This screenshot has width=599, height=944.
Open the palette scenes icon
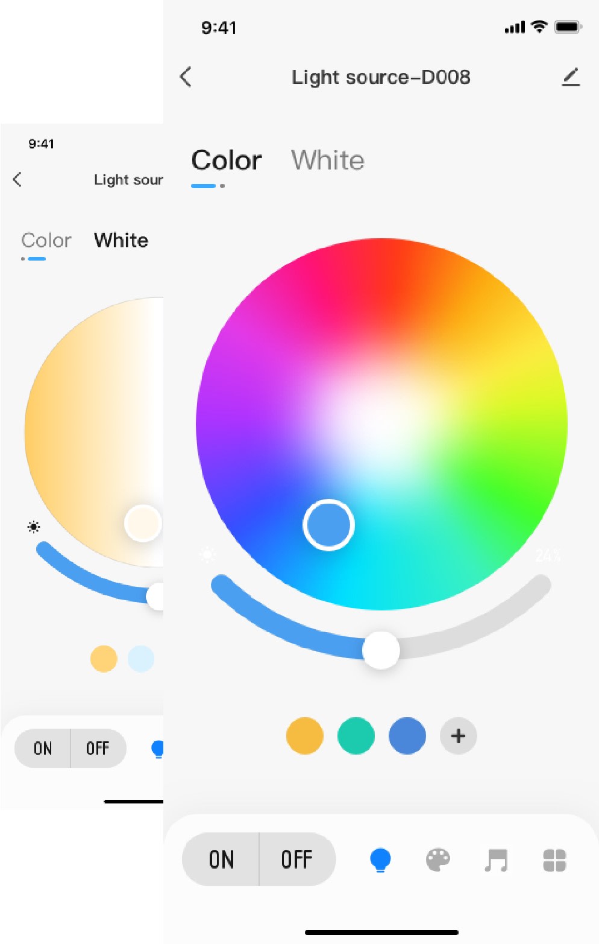(438, 860)
